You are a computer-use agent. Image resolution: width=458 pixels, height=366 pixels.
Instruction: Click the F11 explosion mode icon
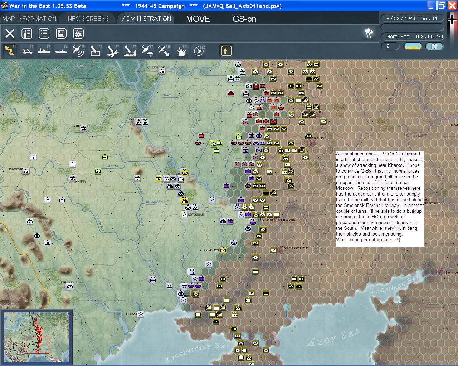click(181, 51)
